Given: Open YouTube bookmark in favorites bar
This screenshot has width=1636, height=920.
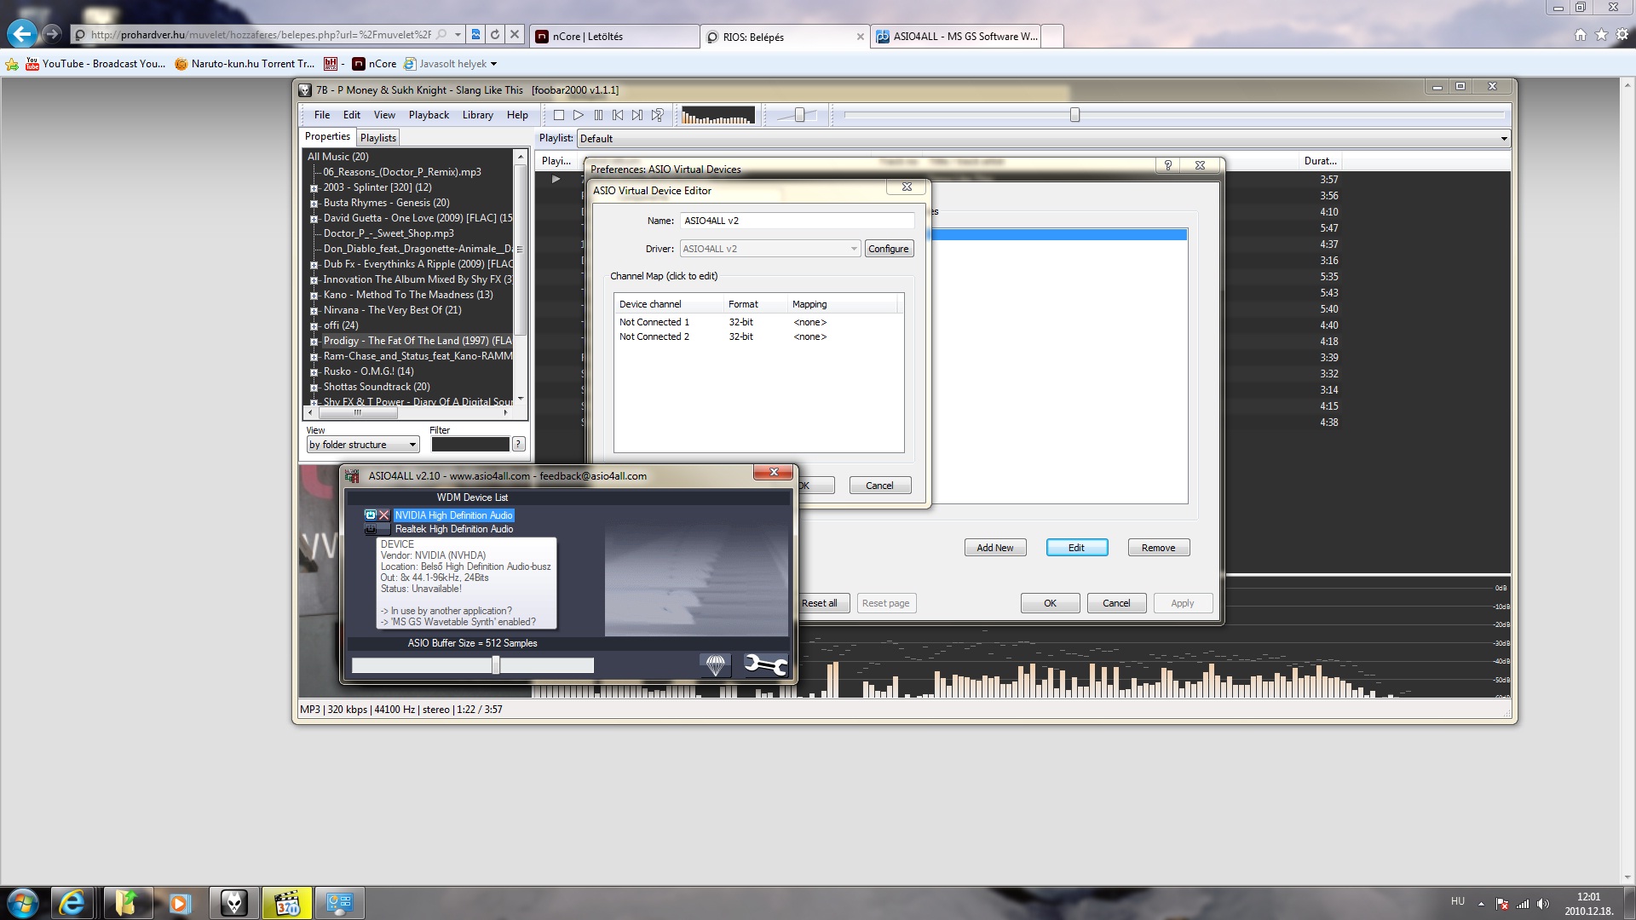Looking at the screenshot, I should point(95,64).
